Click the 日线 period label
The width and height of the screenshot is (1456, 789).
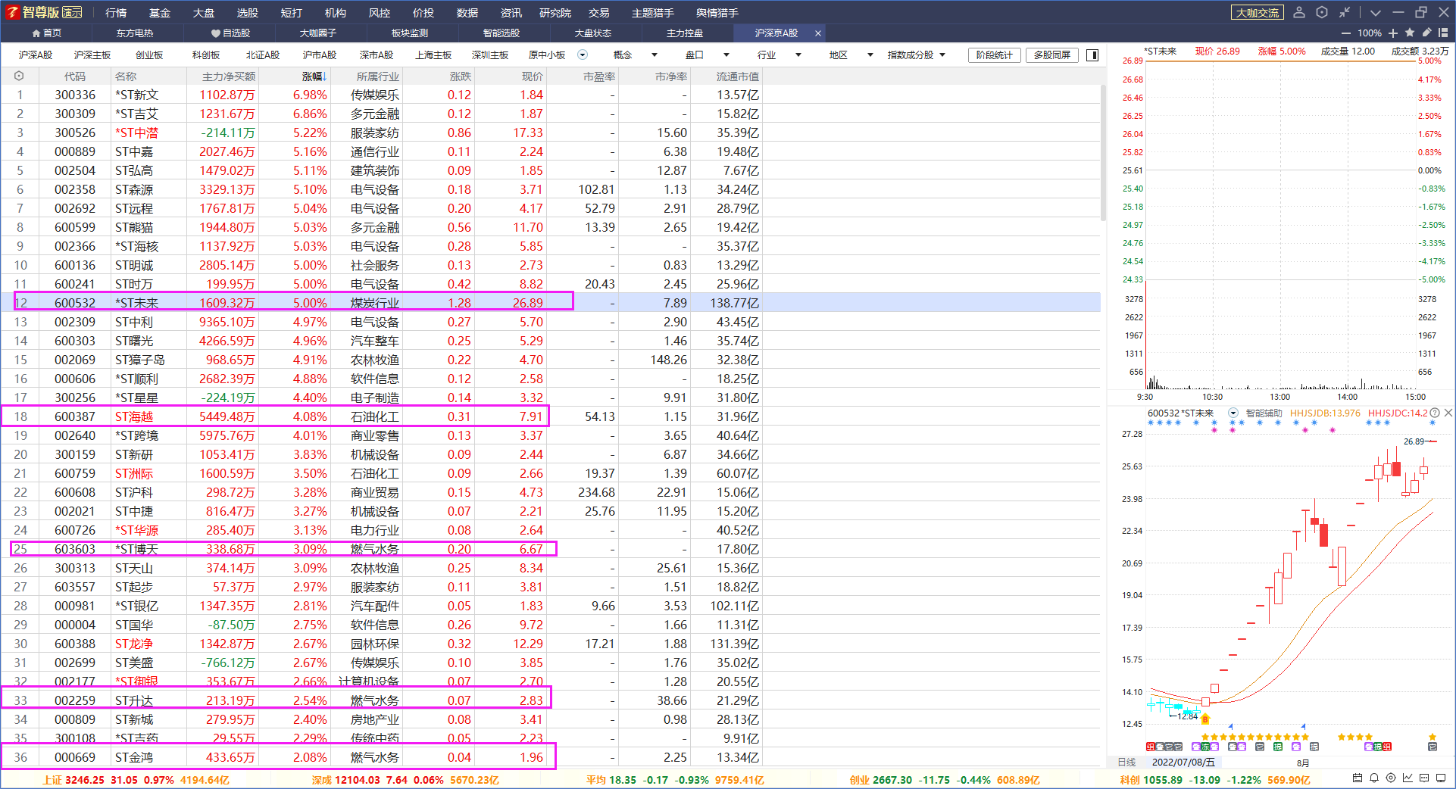click(1127, 762)
